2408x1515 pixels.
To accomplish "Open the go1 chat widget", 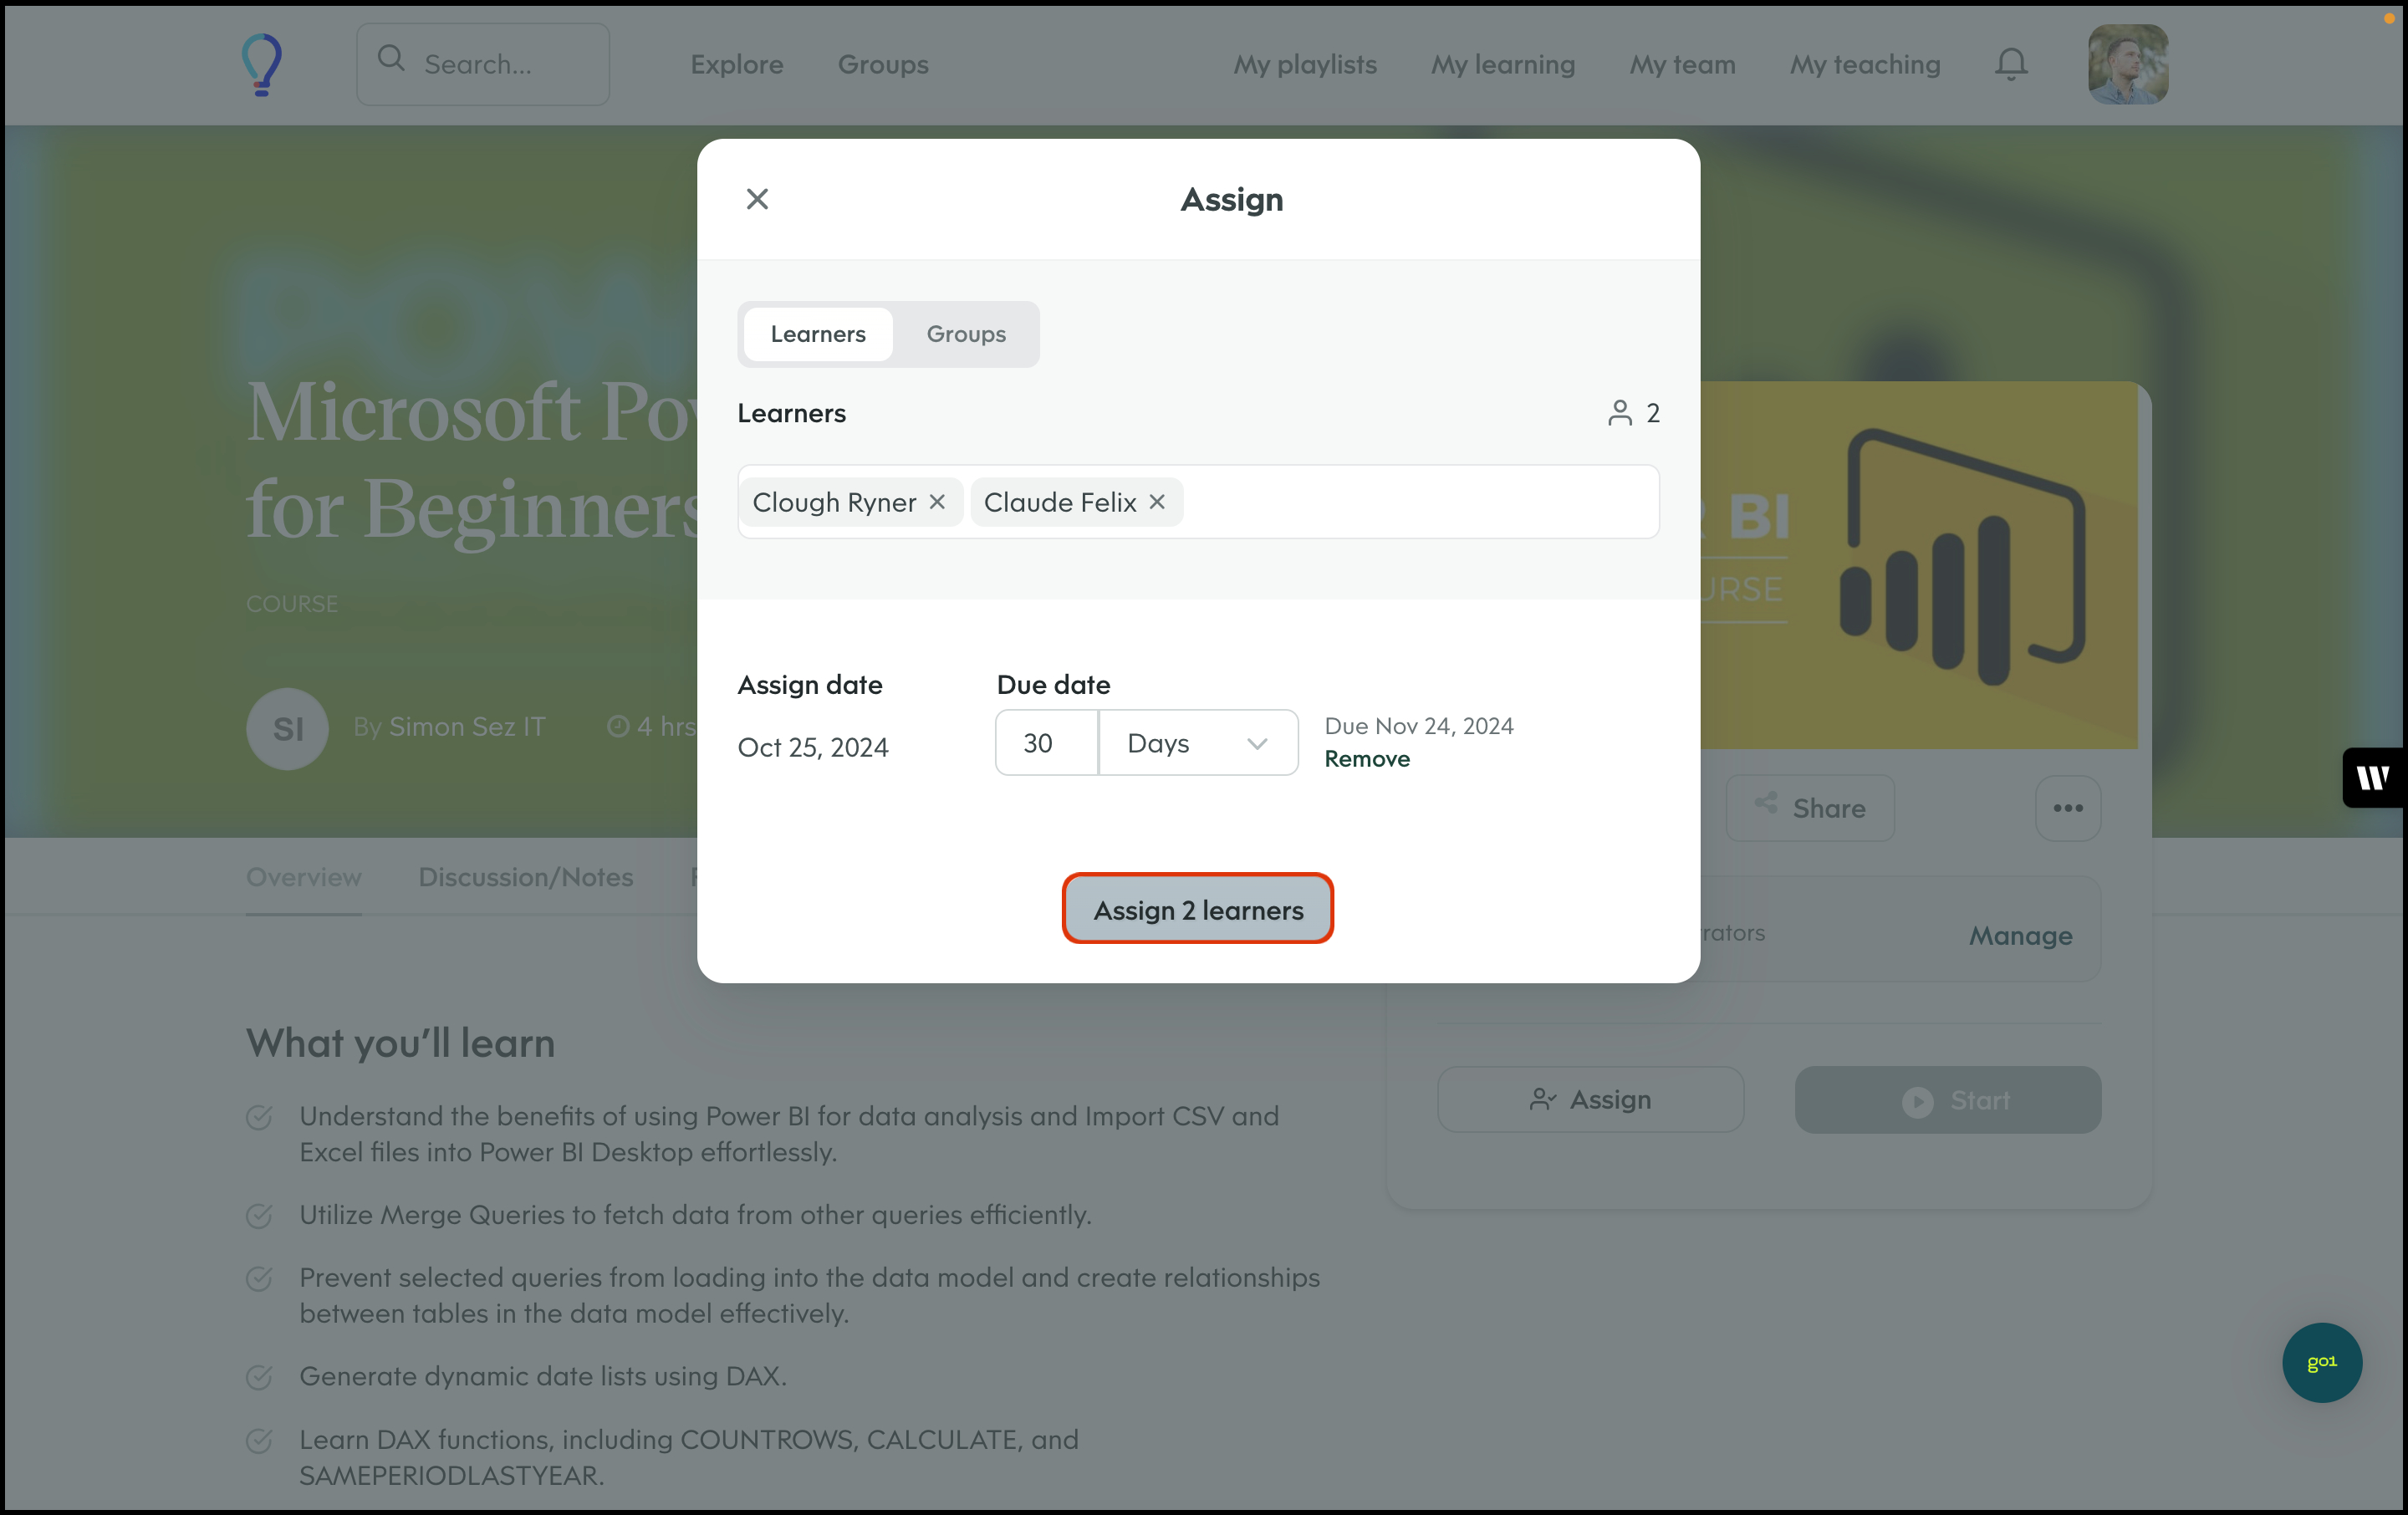I will (x=2321, y=1362).
